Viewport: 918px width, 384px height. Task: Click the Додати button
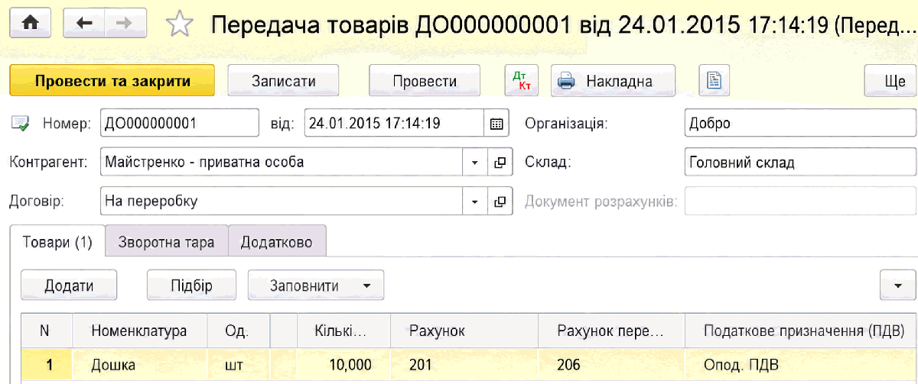(x=69, y=286)
